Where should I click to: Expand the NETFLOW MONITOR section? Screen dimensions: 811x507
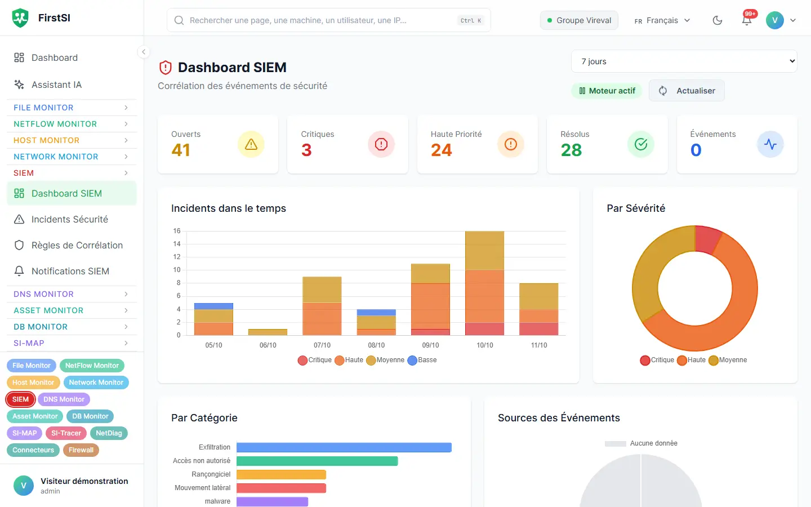tap(72, 124)
